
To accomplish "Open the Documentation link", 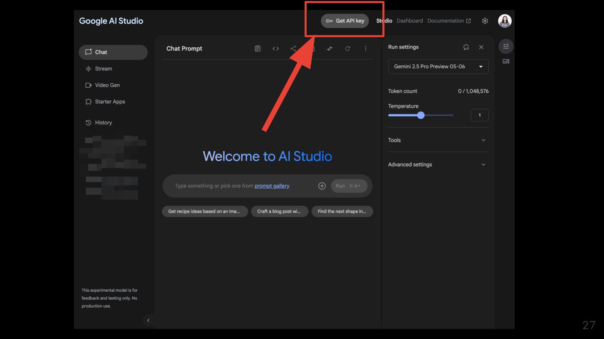I will point(449,21).
